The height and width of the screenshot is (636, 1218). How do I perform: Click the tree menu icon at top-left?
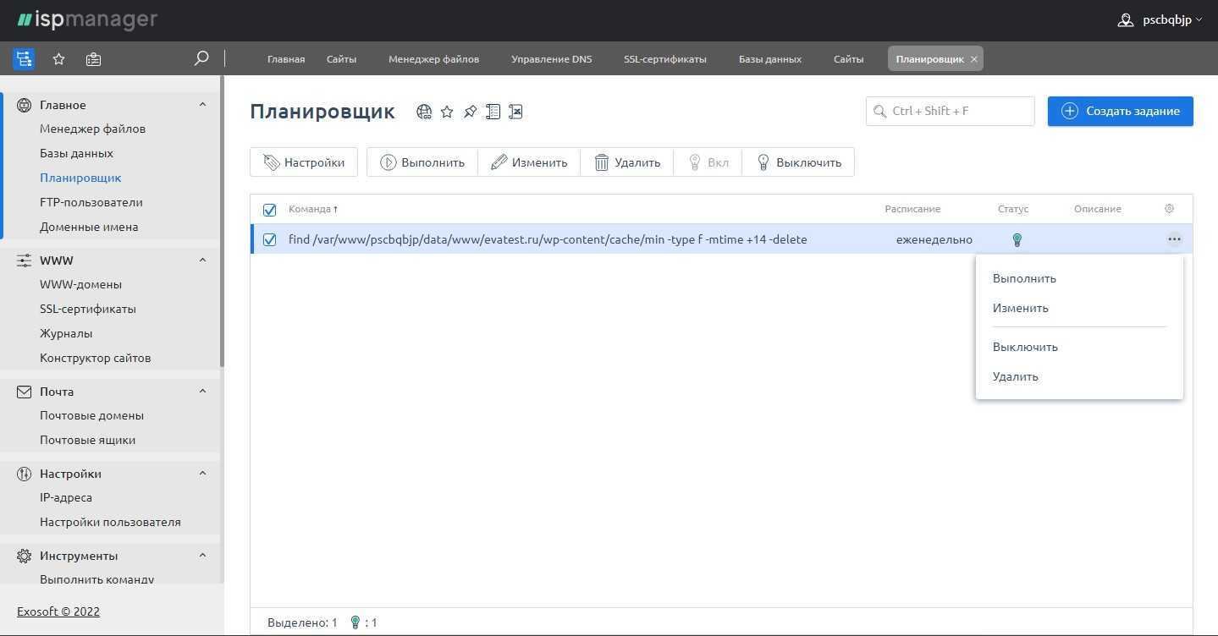pyautogui.click(x=24, y=59)
